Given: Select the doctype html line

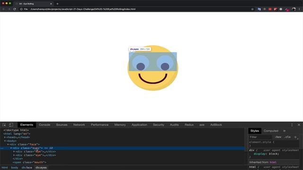Looking at the screenshot, I should [16, 130].
